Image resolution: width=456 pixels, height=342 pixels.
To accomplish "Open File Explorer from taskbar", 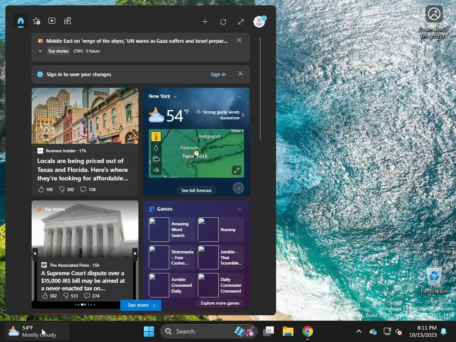I will click(x=288, y=331).
